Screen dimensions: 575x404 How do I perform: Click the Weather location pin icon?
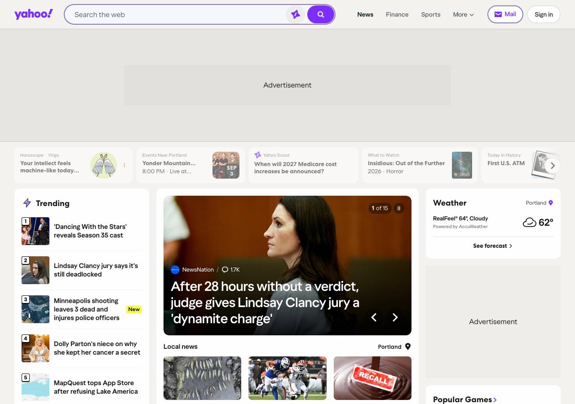pyautogui.click(x=551, y=203)
